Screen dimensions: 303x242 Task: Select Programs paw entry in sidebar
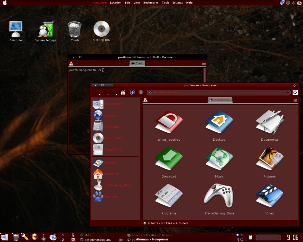point(105,196)
